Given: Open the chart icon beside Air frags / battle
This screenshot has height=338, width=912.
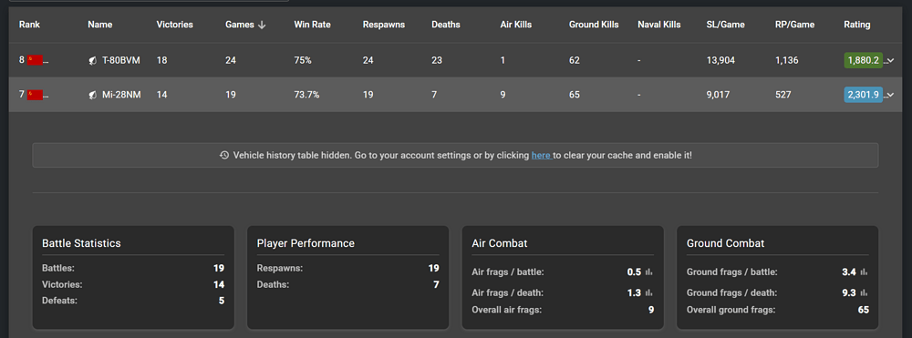Looking at the screenshot, I should click(648, 271).
